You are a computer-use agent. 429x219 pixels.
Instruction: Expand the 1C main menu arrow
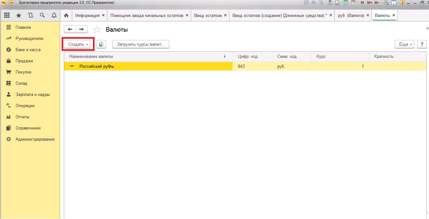click(x=11, y=3)
